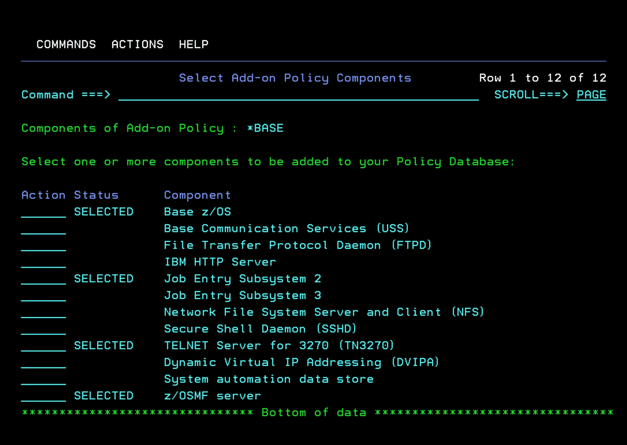Click SELECTED status next to Job Entry Subsystem 2
Viewport: 627px width, 445px height.
point(104,279)
